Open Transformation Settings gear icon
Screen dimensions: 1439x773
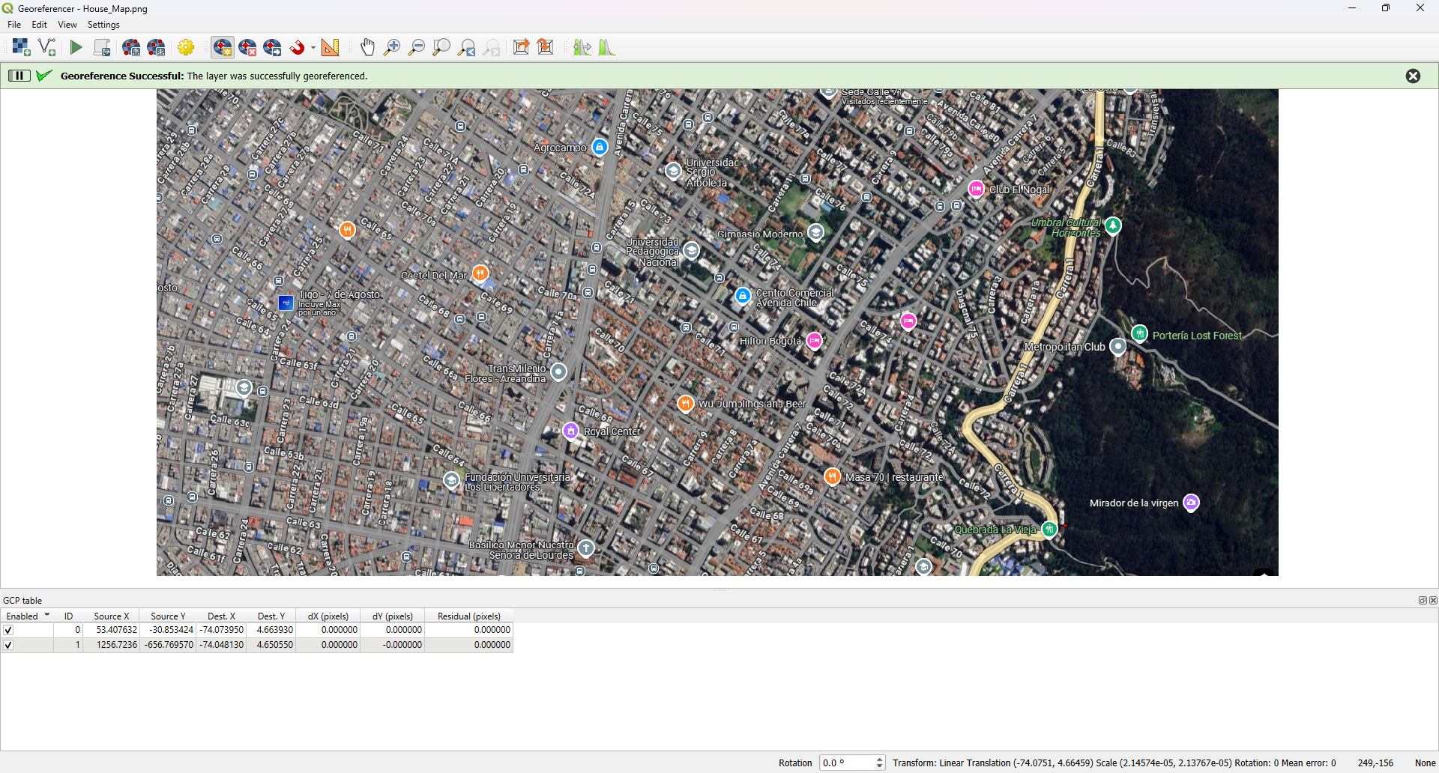(186, 48)
